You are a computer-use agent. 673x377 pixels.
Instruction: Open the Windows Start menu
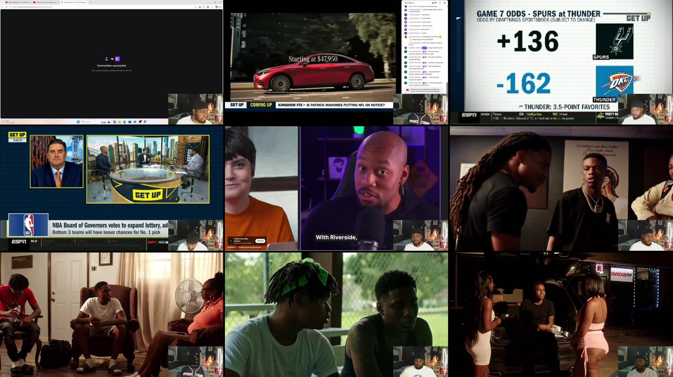click(78, 122)
